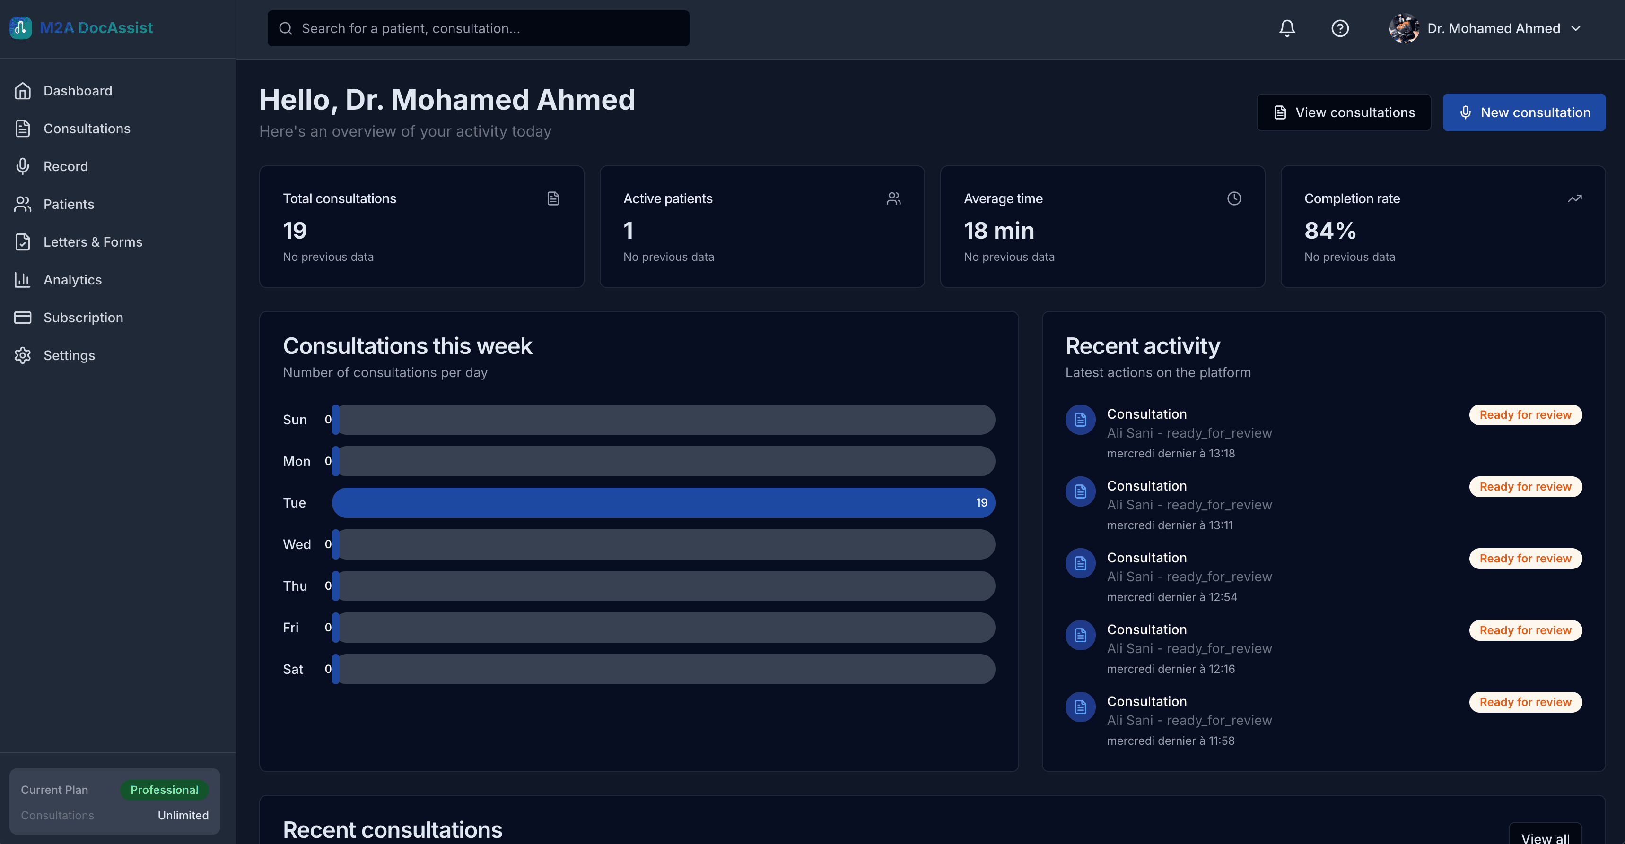Image resolution: width=1625 pixels, height=844 pixels.
Task: Click the '18 min' average time value
Action: click(998, 231)
